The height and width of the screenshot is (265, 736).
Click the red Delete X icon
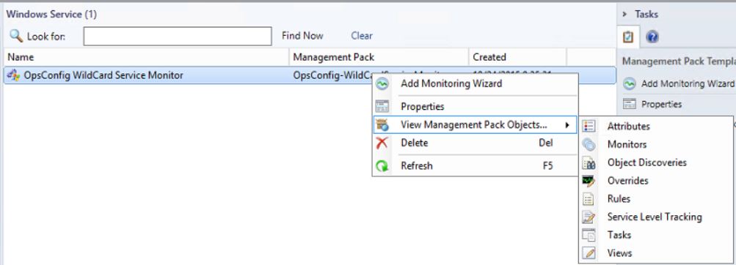tap(382, 143)
